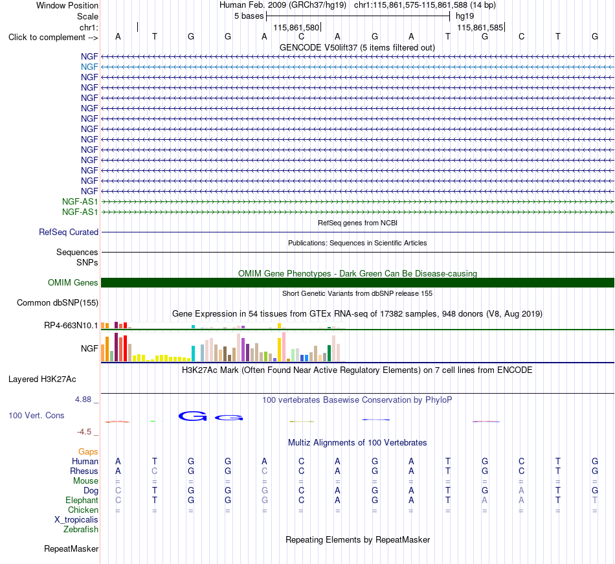Select the first NGF-AS1 transcript label

tap(80, 201)
